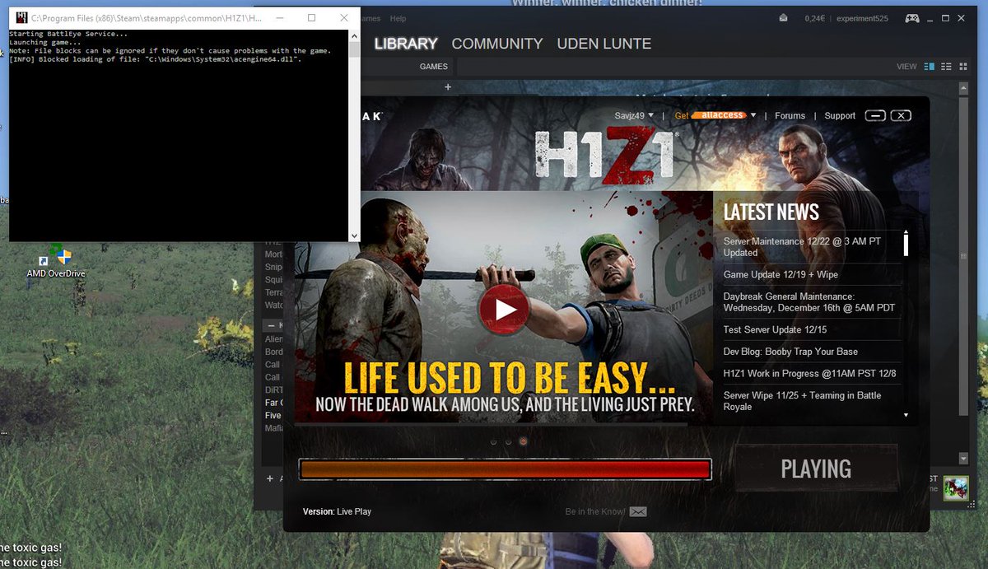988x569 pixels.
Task: Select Bord... game in library list
Action: [273, 352]
